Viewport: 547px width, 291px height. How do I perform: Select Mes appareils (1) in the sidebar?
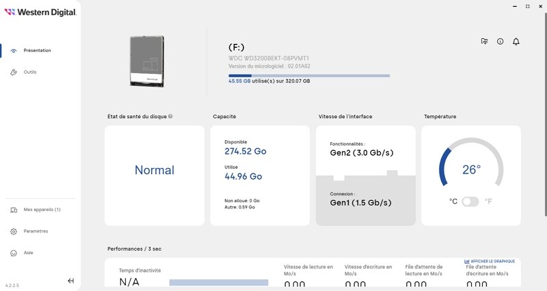click(42, 210)
